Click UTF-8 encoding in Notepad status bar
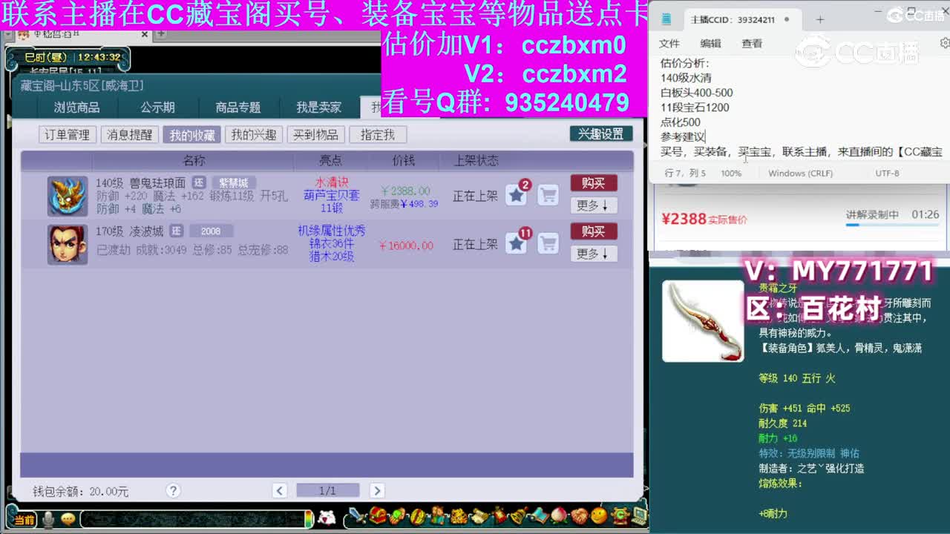Screen dimensions: 950x534 tap(887, 173)
